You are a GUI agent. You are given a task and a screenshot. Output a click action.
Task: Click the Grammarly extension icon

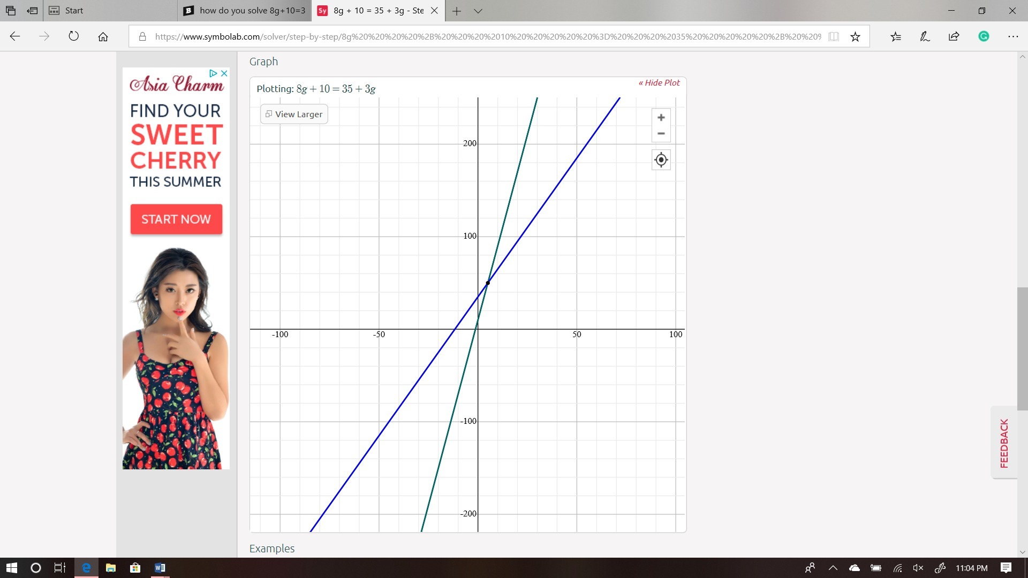(983, 36)
